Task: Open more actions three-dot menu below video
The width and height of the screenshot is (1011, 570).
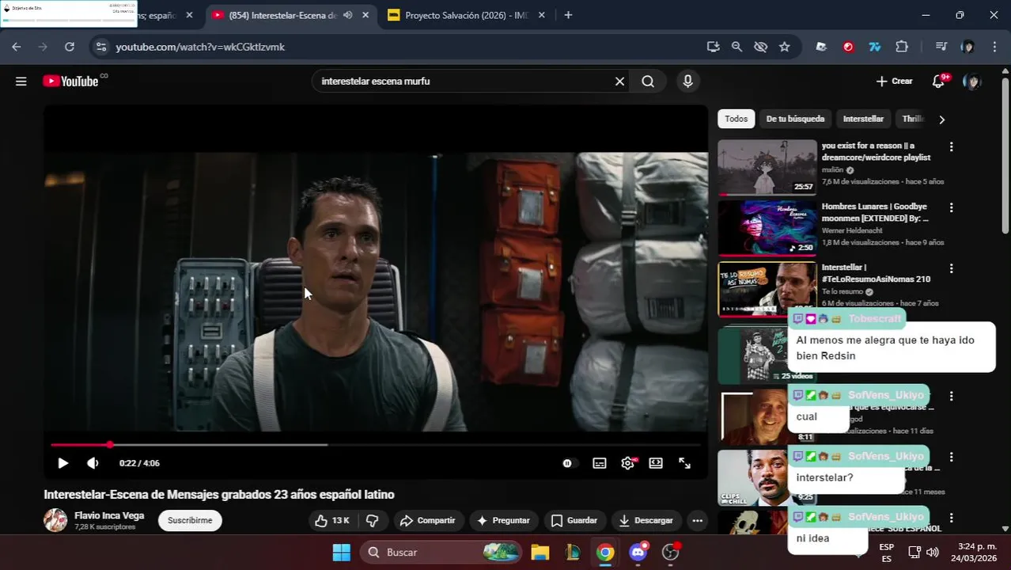Action: click(x=697, y=520)
